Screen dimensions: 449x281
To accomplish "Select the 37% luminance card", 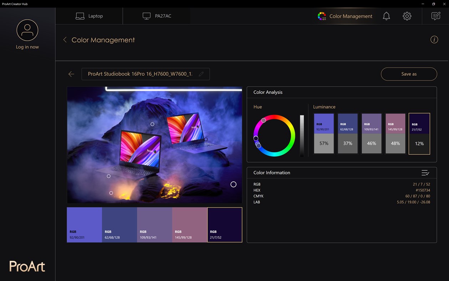I will [348, 134].
